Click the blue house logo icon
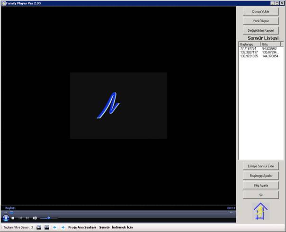286x232 pixels. click(260, 212)
